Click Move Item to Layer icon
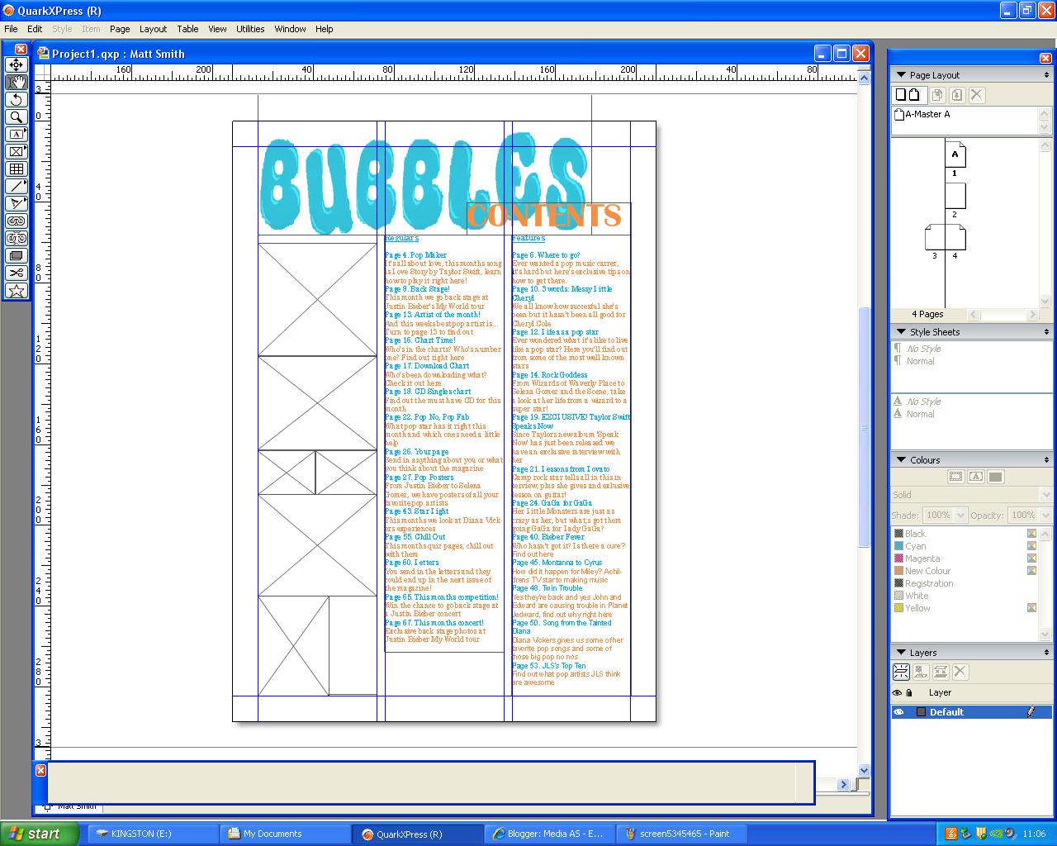Viewport: 1057px width, 846px height. pos(921,672)
